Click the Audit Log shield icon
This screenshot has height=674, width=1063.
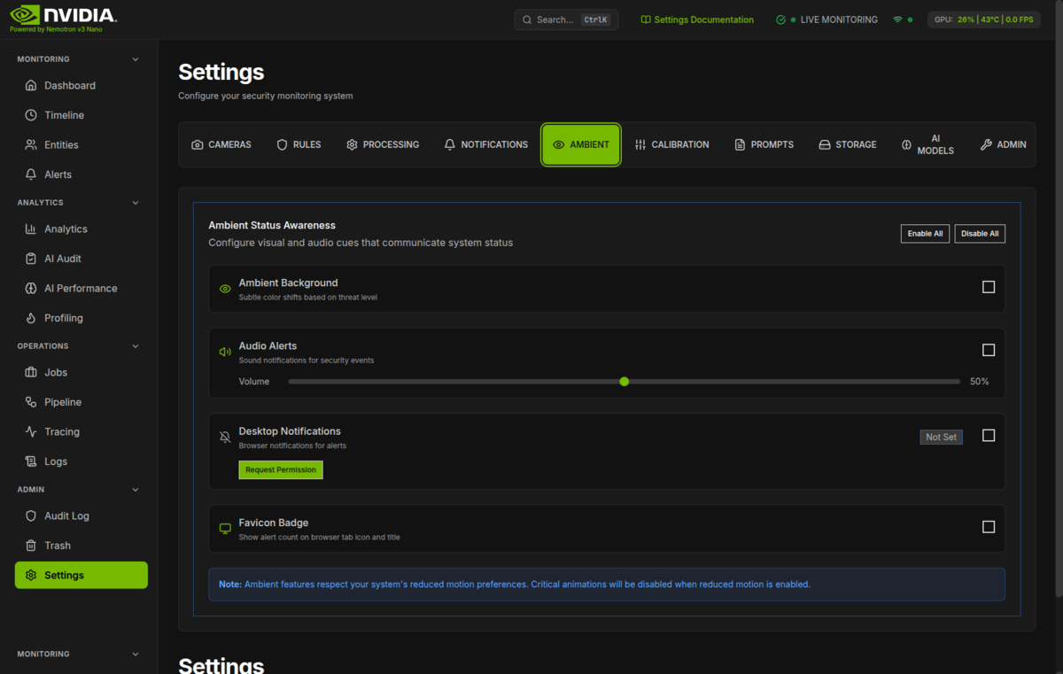pos(31,516)
